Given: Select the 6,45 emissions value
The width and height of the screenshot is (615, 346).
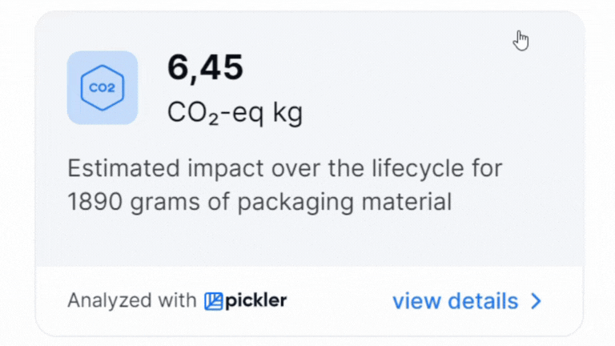Looking at the screenshot, I should 205,68.
